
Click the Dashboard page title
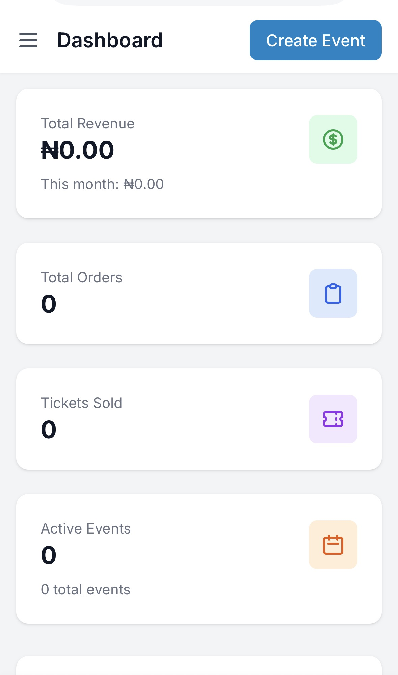pyautogui.click(x=110, y=40)
